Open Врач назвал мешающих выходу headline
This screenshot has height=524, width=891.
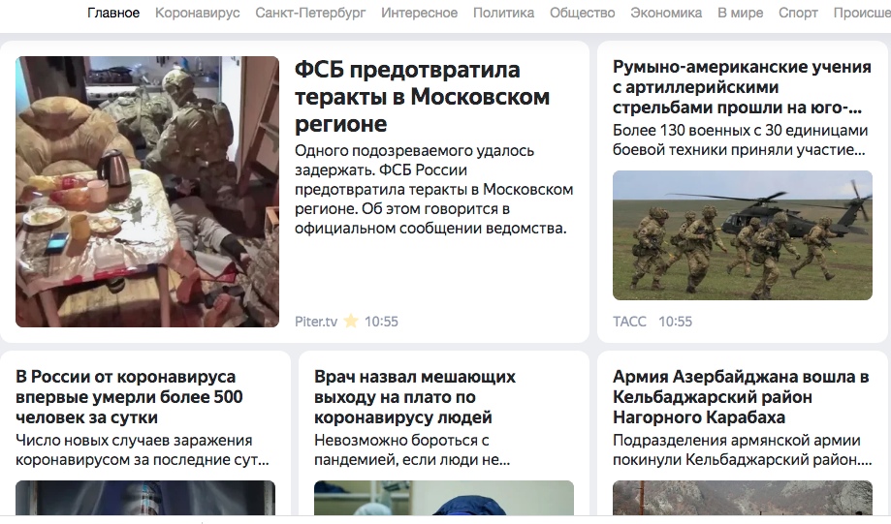415,397
